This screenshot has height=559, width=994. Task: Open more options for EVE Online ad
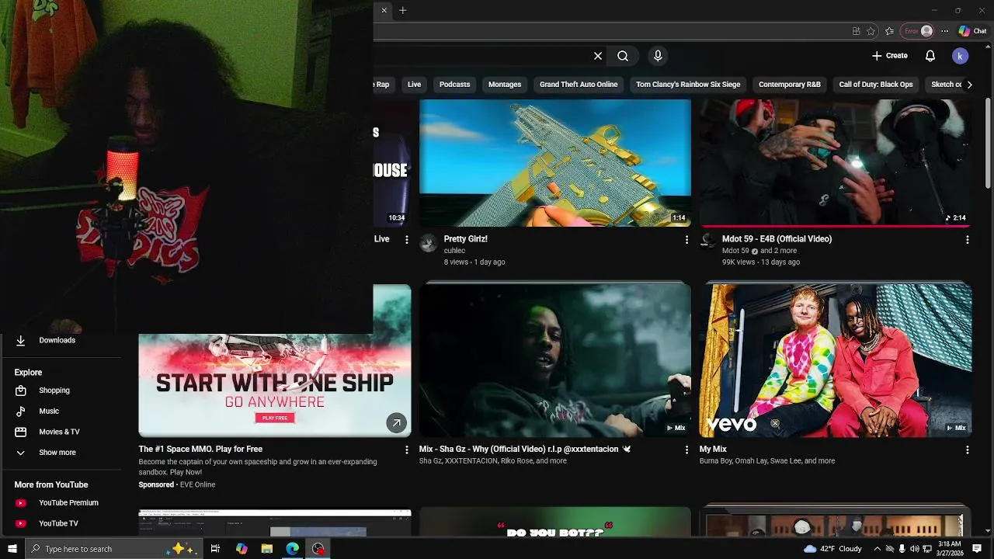pyautogui.click(x=406, y=450)
